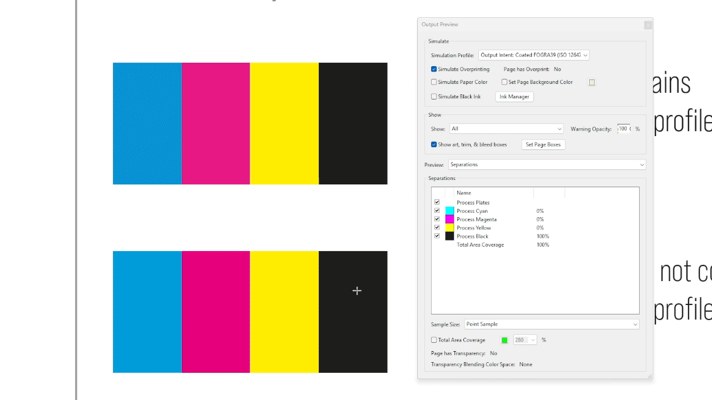Uncheck Show art, trim, & bleed boxes

433,144
